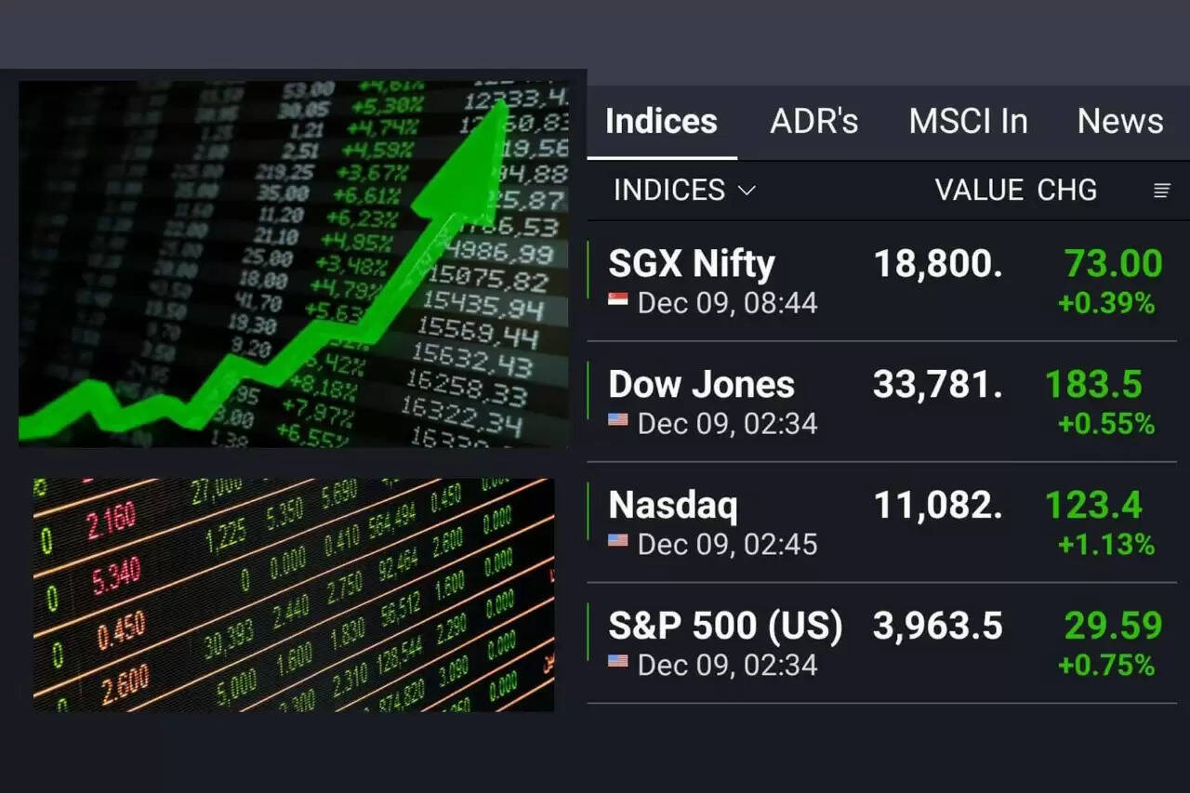The width and height of the screenshot is (1190, 793).
Task: Sort by the VALUE column header
Action: [x=979, y=191]
